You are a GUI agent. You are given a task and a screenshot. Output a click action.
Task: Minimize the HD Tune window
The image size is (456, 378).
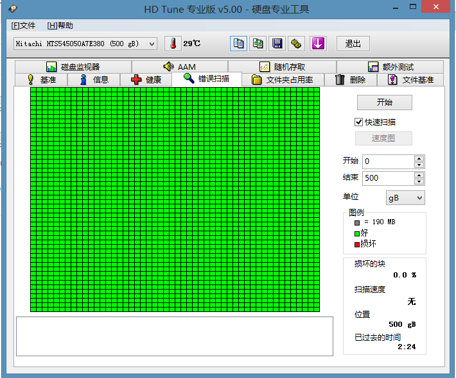point(396,8)
